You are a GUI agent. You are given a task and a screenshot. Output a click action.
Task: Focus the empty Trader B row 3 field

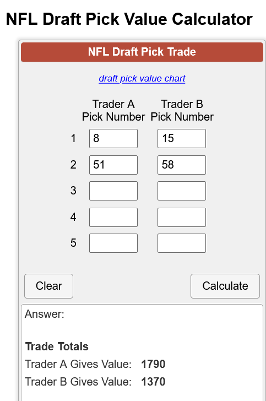click(182, 191)
